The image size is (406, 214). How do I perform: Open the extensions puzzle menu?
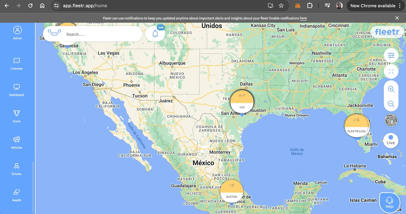310,6
